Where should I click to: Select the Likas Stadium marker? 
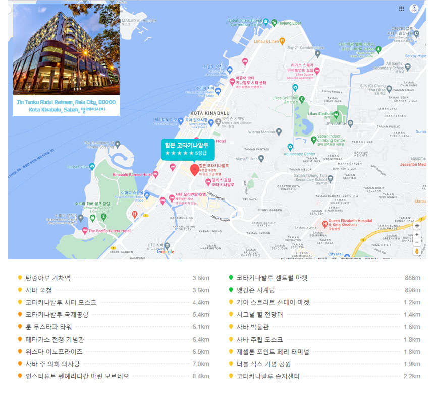tap(303, 114)
